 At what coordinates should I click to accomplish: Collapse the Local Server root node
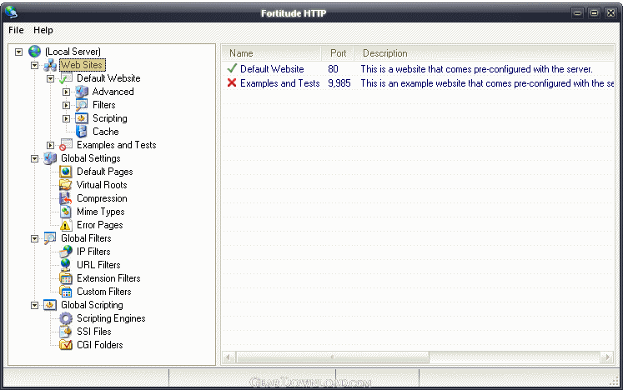click(x=18, y=52)
